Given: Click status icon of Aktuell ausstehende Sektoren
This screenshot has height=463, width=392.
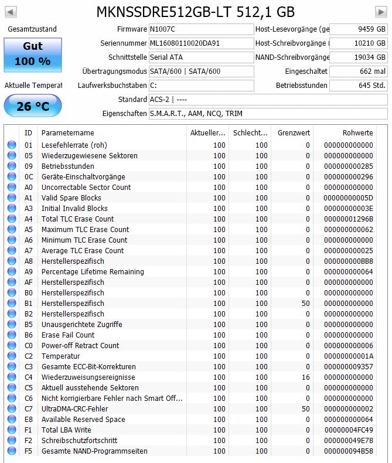Looking at the screenshot, I should point(12,388).
